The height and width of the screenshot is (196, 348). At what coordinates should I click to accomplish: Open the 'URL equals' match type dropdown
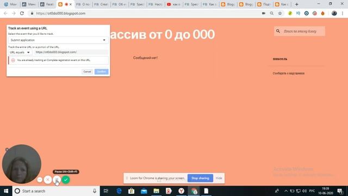pos(20,52)
